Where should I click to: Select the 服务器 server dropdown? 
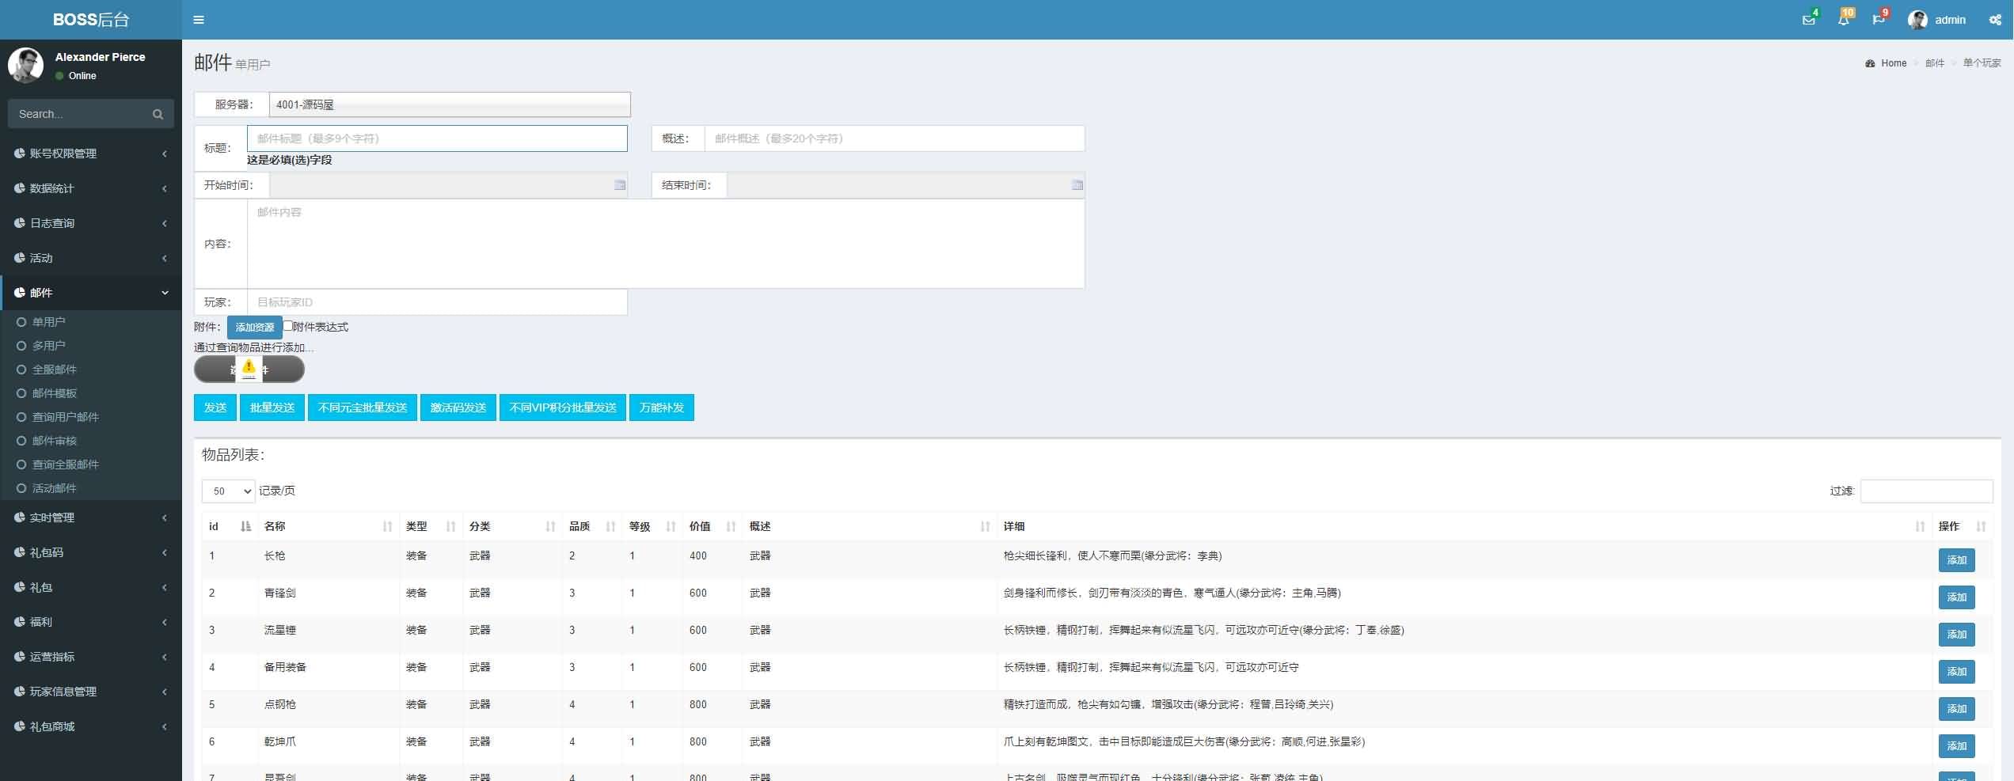[450, 104]
